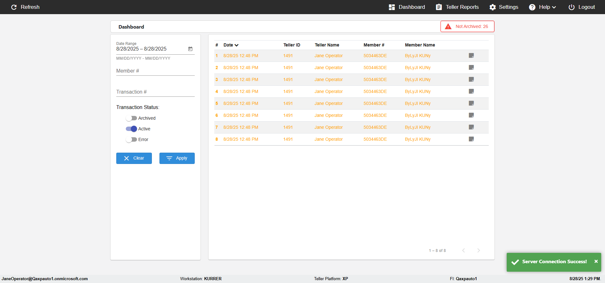605x283 pixels.
Task: Enable the Archived status toggle
Action: (x=131, y=118)
